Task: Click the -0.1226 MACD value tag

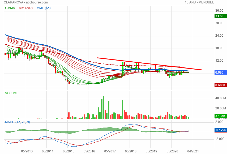Action: [221, 130]
